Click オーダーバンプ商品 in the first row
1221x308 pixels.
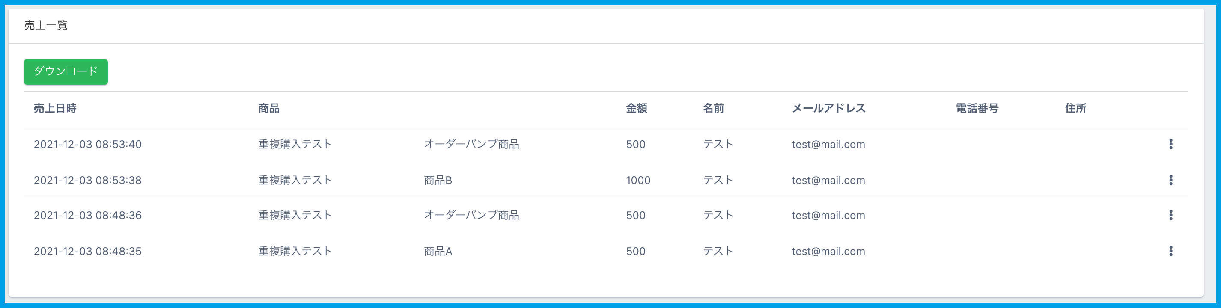[x=471, y=145]
